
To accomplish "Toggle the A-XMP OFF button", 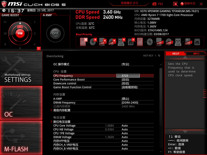I will point(55,33).
